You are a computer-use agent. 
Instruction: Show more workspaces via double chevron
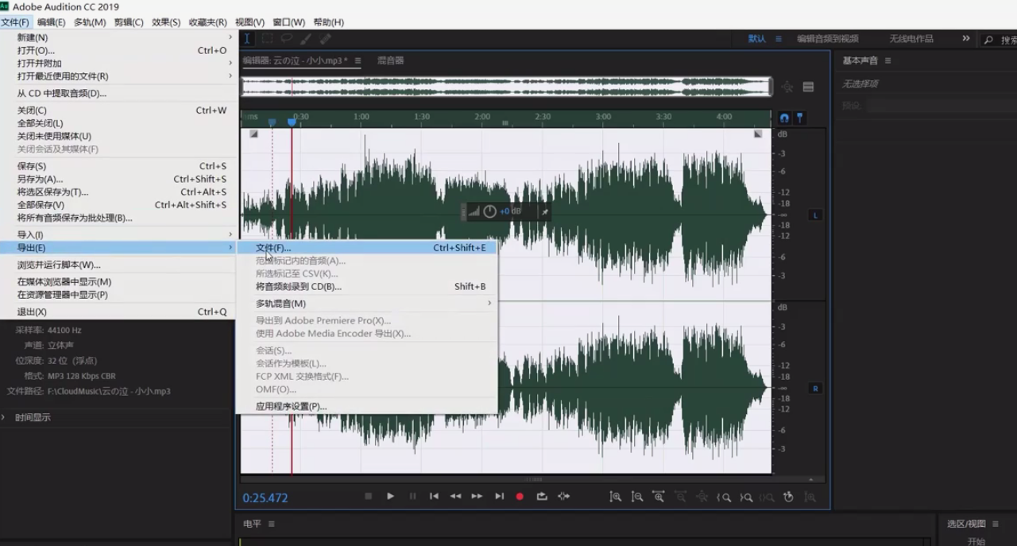966,38
